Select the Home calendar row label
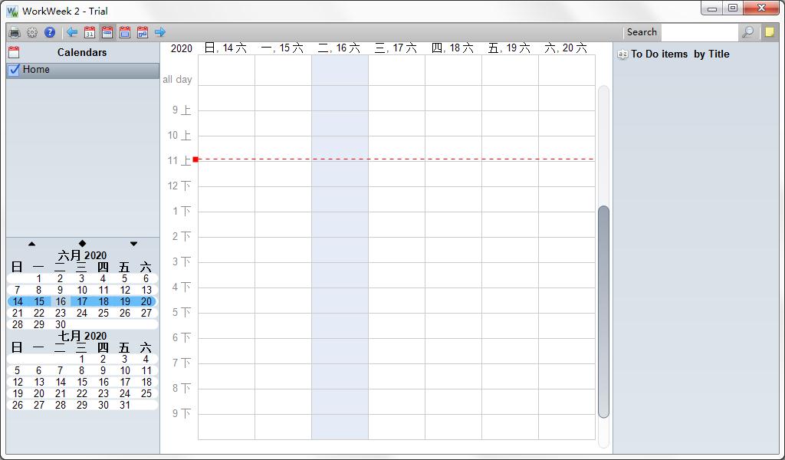The width and height of the screenshot is (785, 460). (x=36, y=70)
